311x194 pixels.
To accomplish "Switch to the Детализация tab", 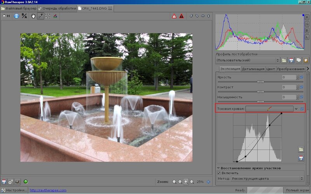I will [x=253, y=69].
